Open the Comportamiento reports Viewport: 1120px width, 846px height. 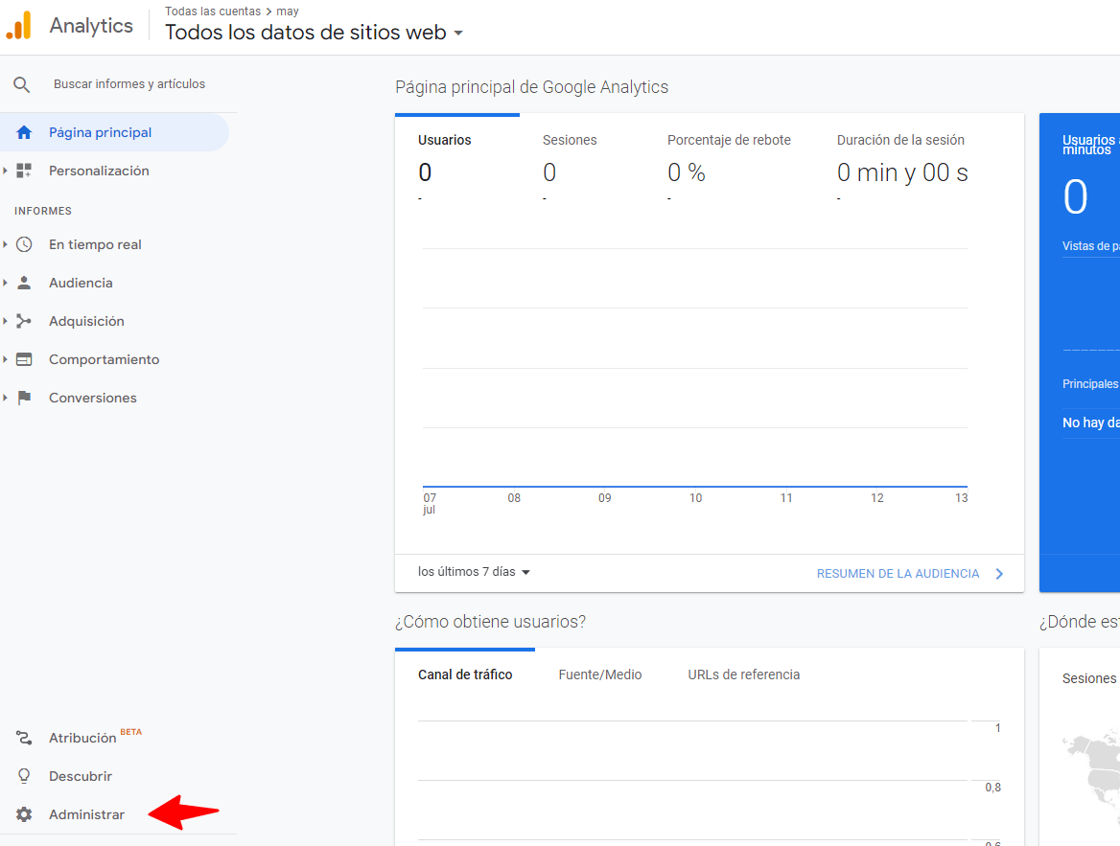(x=104, y=359)
